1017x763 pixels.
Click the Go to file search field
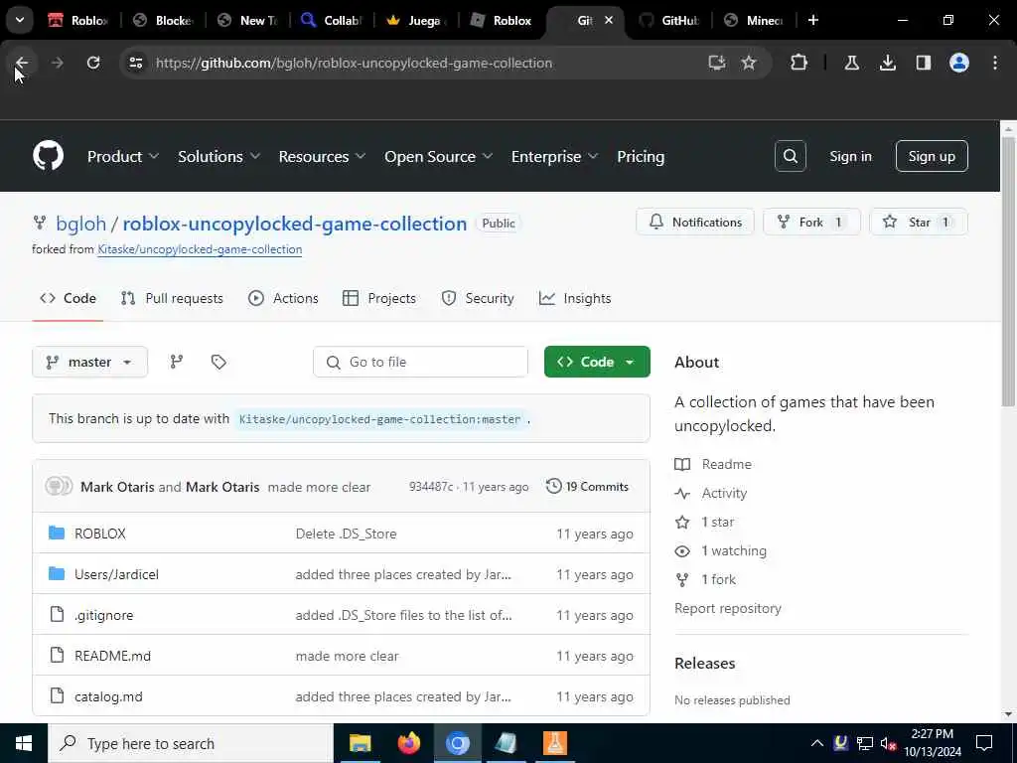pyautogui.click(x=420, y=362)
